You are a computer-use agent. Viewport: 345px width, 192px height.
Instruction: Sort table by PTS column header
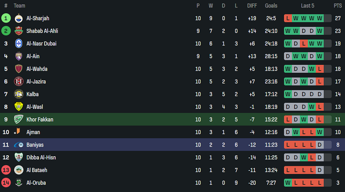(337, 6)
